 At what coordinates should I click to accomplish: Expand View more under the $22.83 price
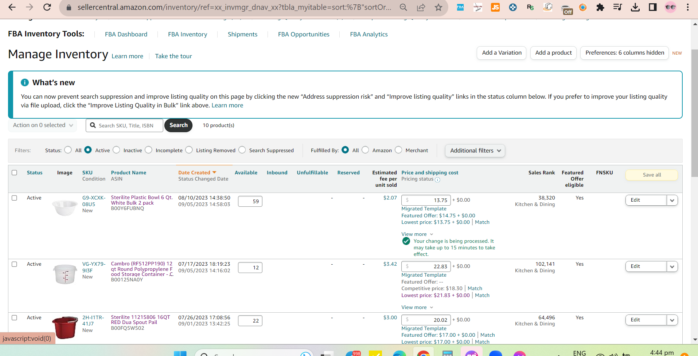click(417, 308)
